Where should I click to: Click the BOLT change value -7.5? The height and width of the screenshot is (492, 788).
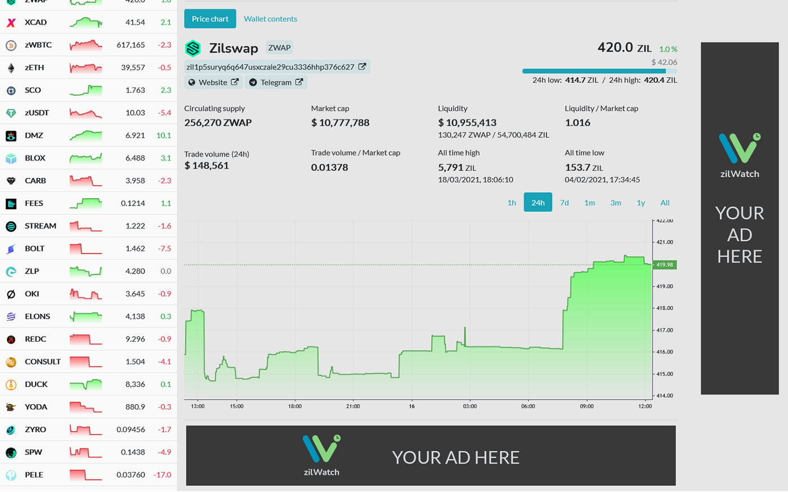165,249
